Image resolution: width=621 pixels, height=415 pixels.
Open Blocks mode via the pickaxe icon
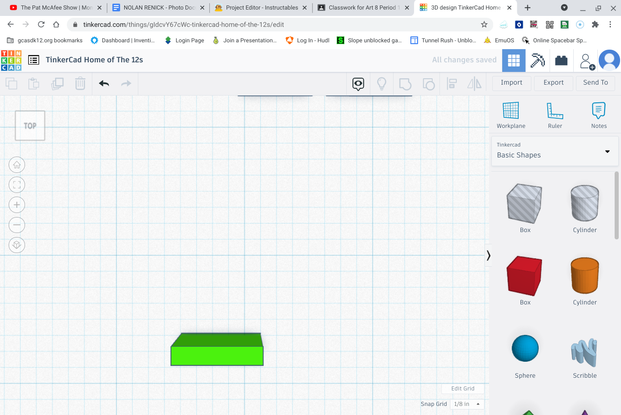point(537,60)
